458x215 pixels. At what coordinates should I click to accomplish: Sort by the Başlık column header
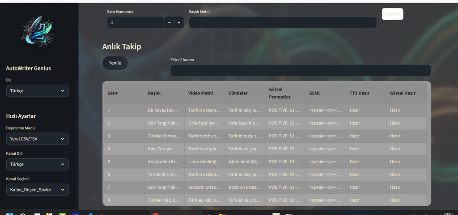pyautogui.click(x=154, y=93)
